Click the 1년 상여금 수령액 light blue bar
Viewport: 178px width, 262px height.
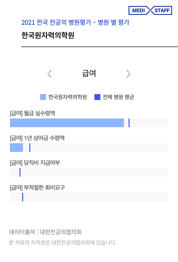[x=16, y=148]
